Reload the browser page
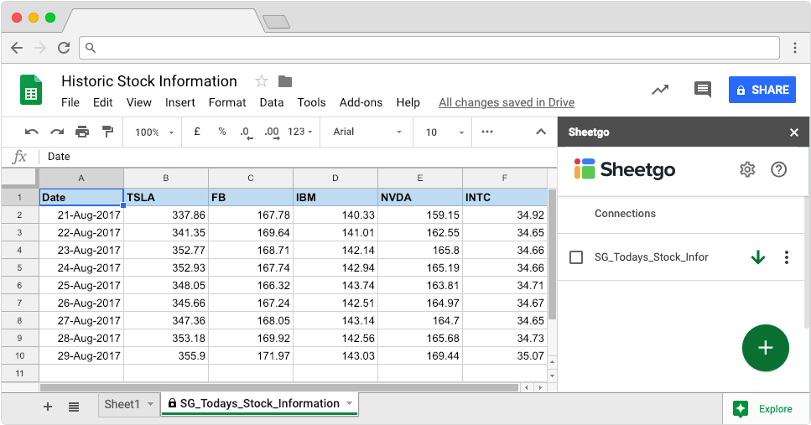 pyautogui.click(x=64, y=48)
